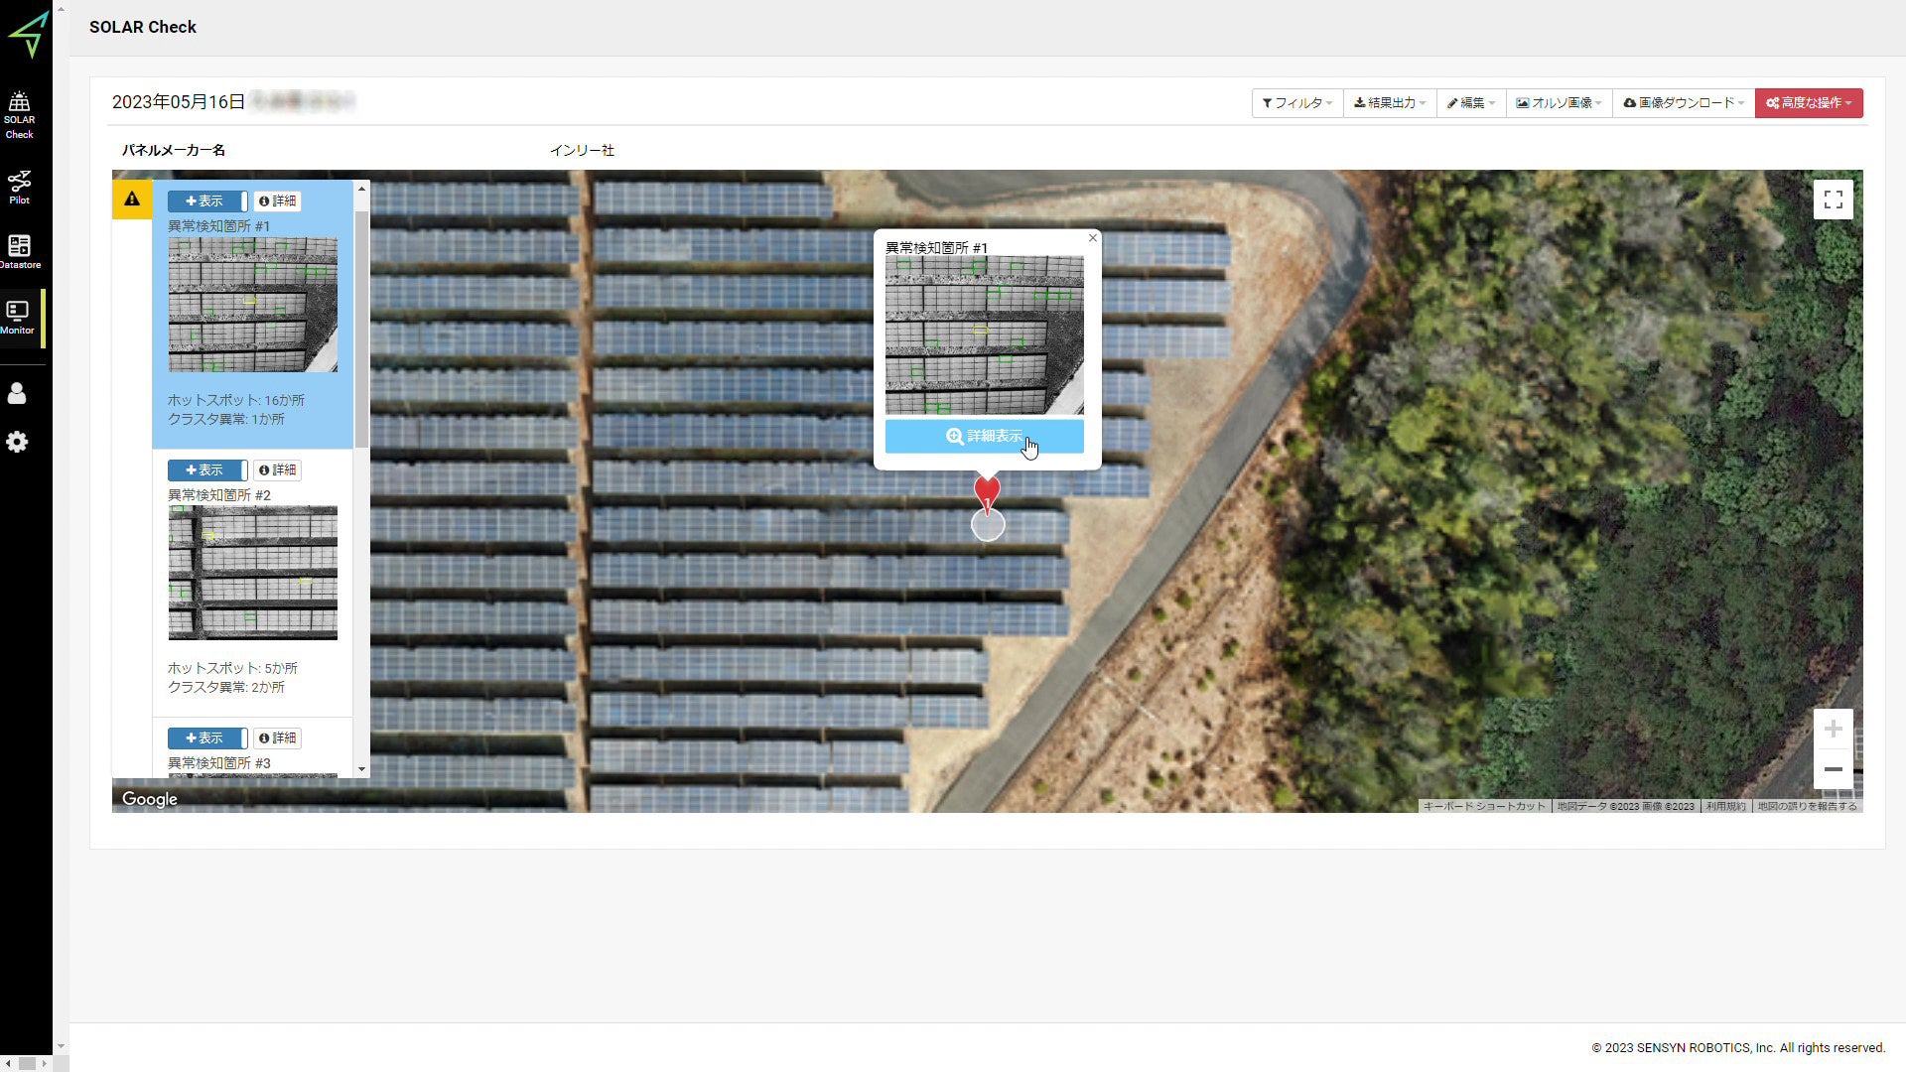Open SOLAR Check in sidebar
Screen dimensions: 1906x1072
[x=19, y=114]
